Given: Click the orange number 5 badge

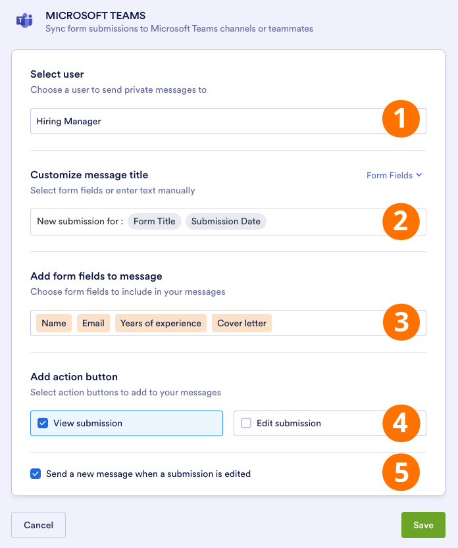Looking at the screenshot, I should [401, 472].
